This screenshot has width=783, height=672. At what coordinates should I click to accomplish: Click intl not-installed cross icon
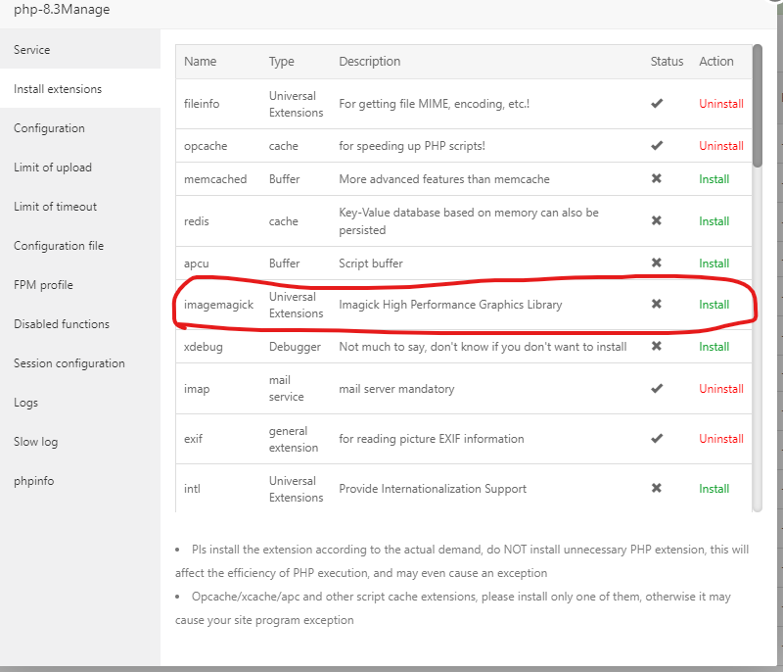[657, 488]
